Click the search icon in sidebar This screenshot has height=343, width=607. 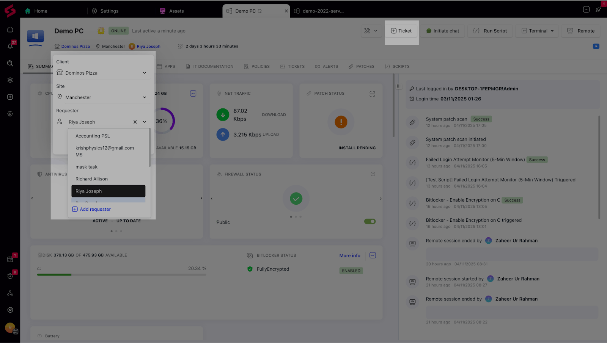[10, 63]
